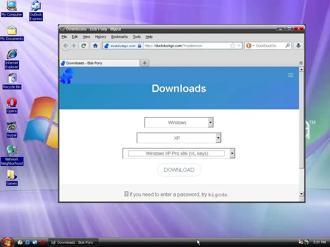Open the File menu
This screenshot has width=330, height=247.
coord(64,37)
